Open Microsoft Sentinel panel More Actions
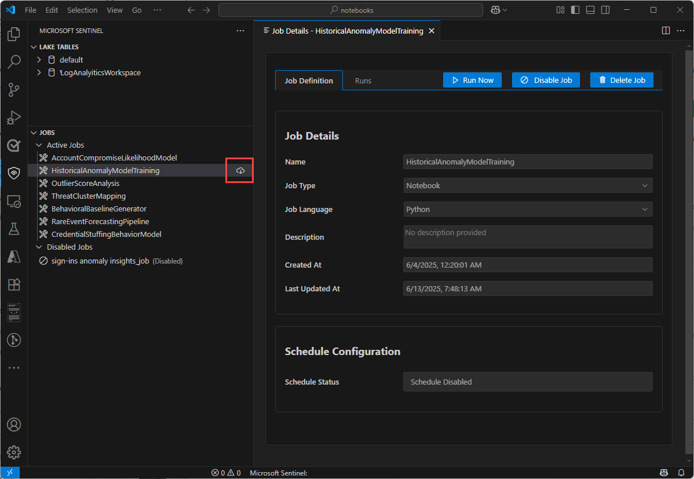The image size is (694, 479). coord(240,31)
